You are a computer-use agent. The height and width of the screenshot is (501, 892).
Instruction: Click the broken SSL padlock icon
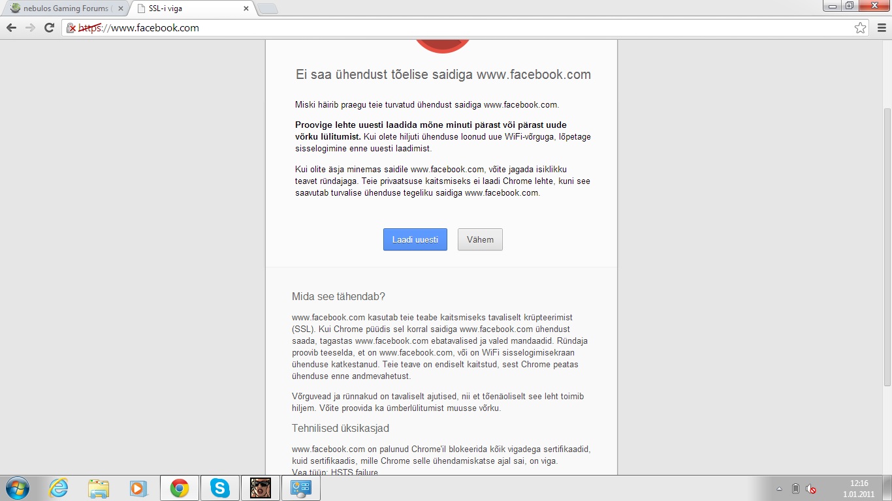pyautogui.click(x=71, y=28)
